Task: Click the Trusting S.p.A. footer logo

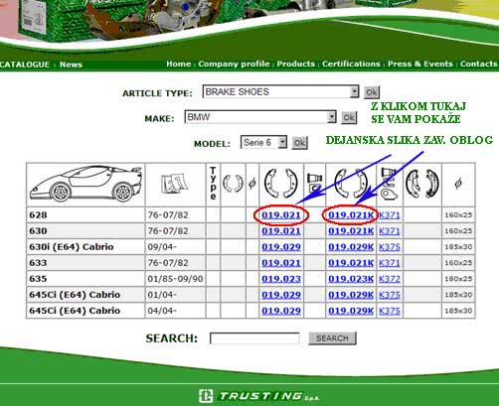Action: click(258, 396)
